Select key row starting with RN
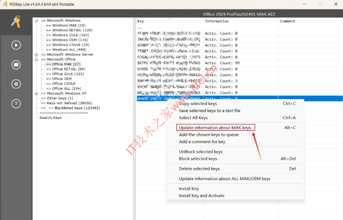Viewport: 343px width, 220px height. [239, 81]
